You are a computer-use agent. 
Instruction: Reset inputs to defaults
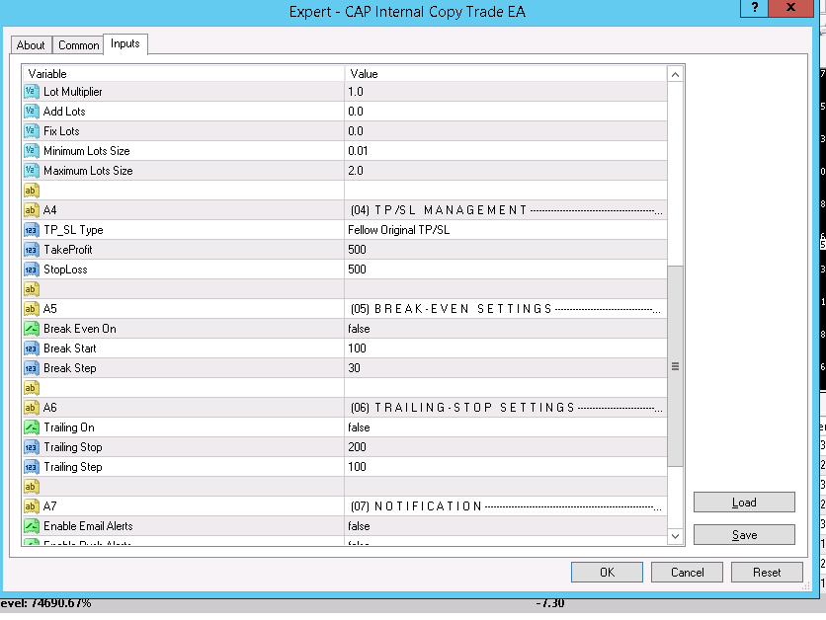767,572
